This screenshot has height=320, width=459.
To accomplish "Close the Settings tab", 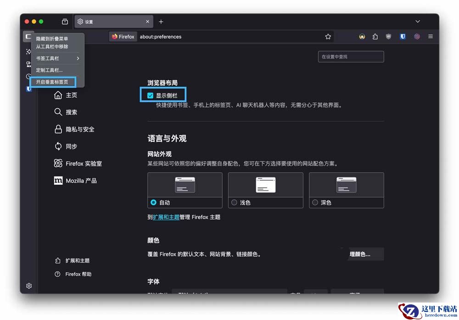I will click(147, 22).
